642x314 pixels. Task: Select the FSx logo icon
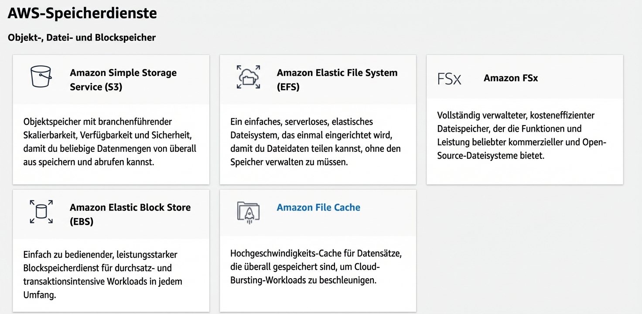(x=449, y=78)
